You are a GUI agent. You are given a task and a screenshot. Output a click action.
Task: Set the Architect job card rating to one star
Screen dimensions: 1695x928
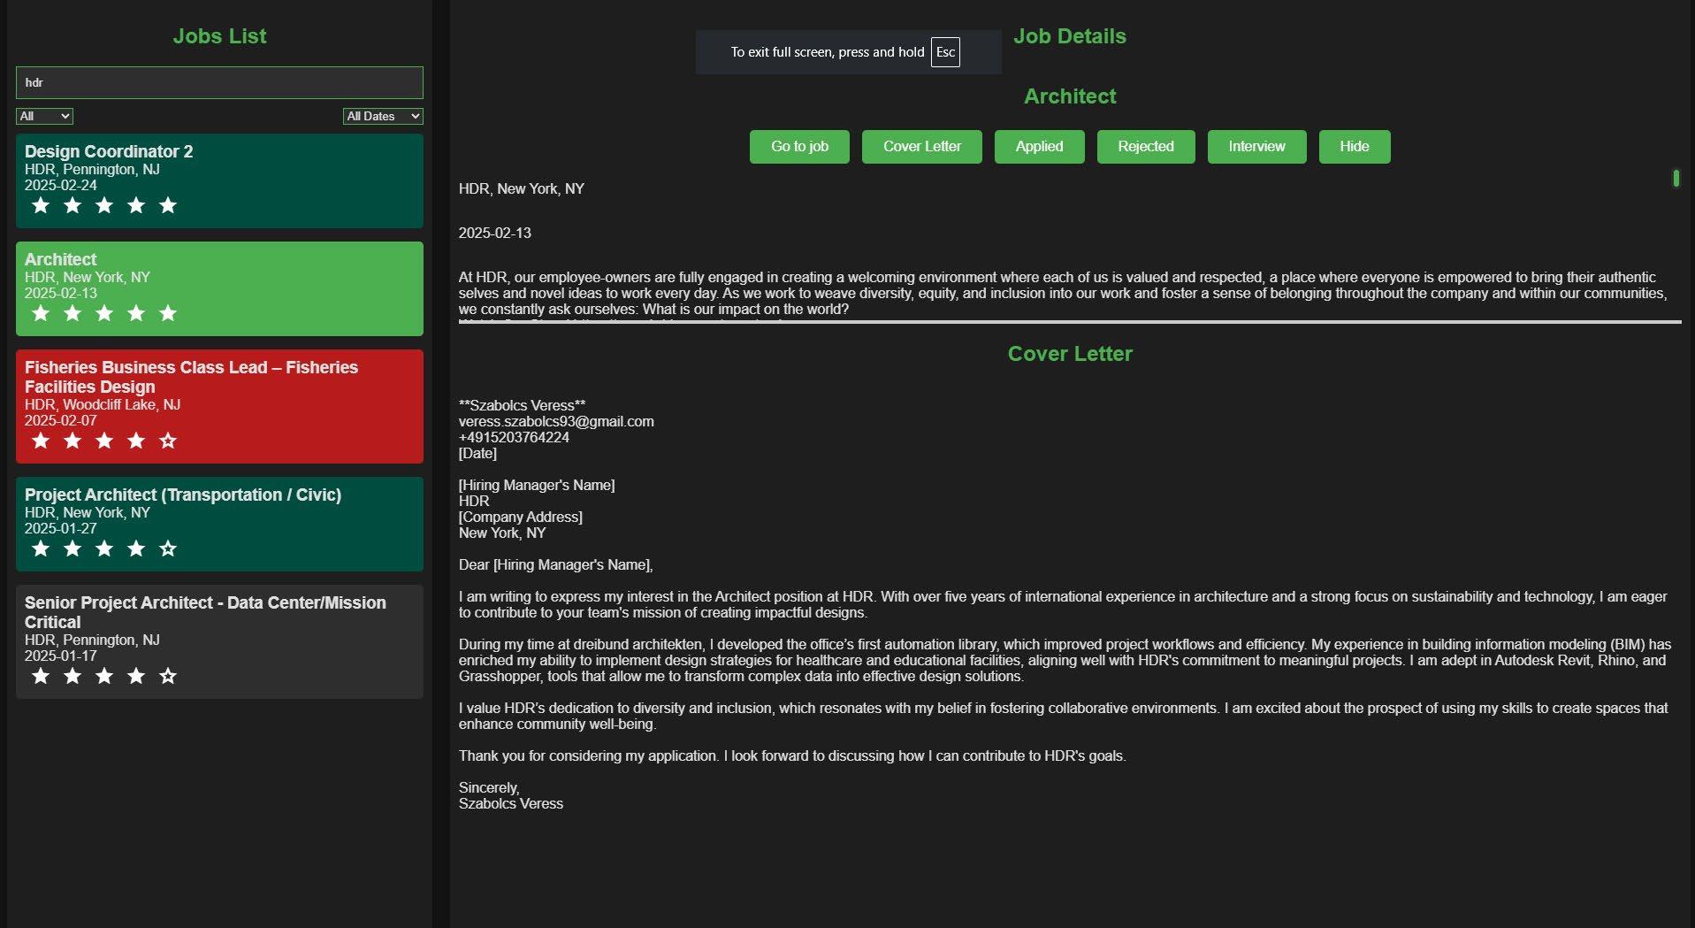[x=41, y=314]
